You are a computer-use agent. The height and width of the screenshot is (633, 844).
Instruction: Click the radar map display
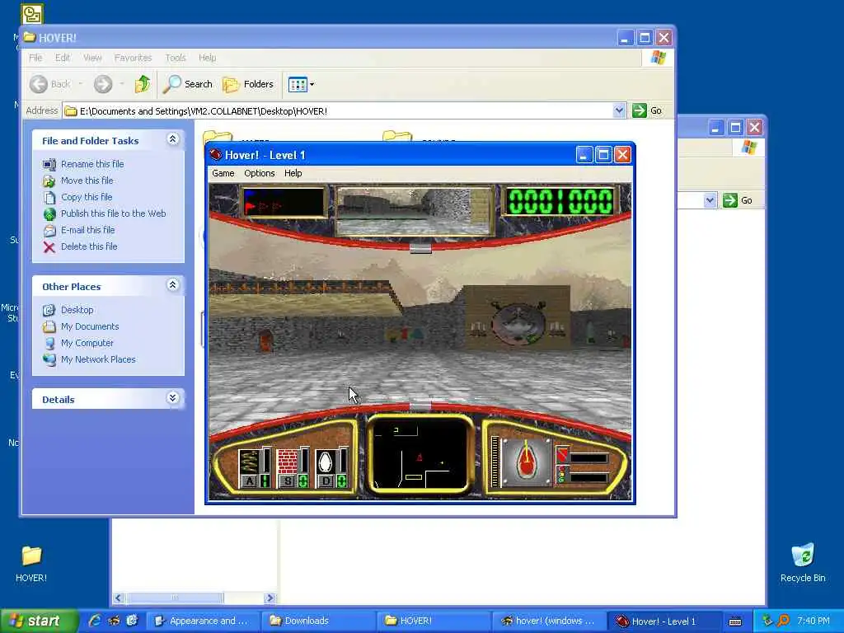(420, 454)
